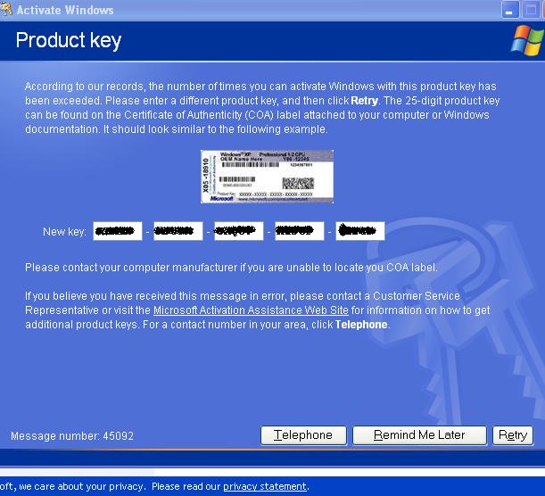Screen dimensions: 545x496
Task: Click the Message number 45092 text
Action: click(x=72, y=436)
